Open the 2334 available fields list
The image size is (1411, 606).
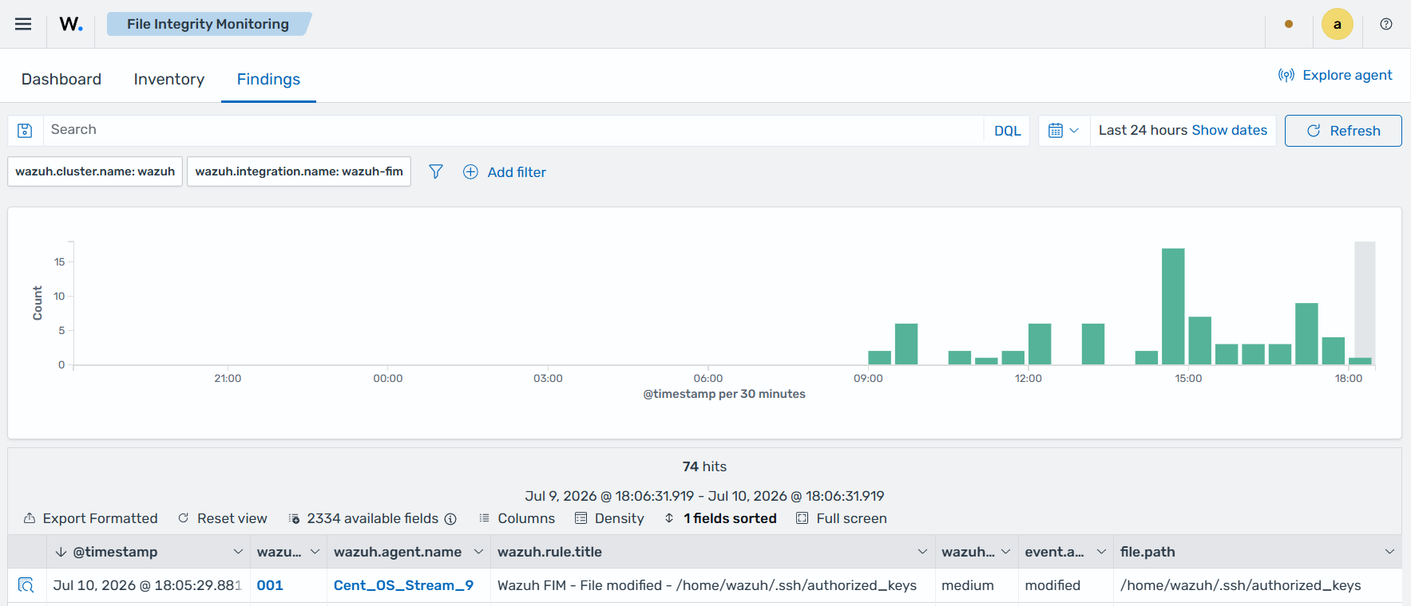[x=364, y=518]
